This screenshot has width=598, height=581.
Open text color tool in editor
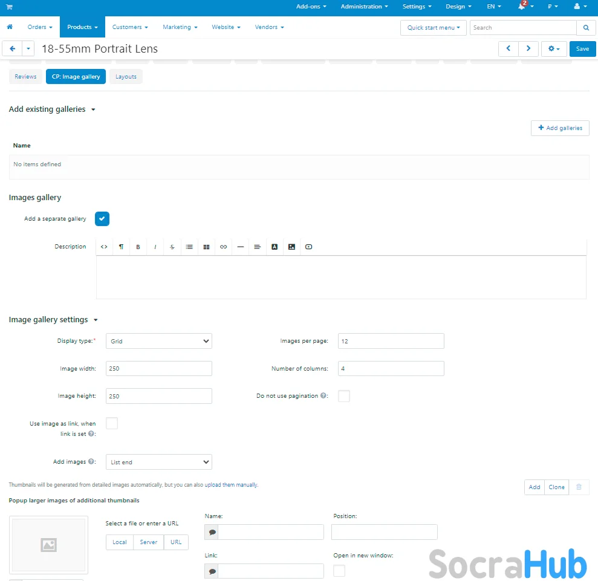[x=275, y=247]
